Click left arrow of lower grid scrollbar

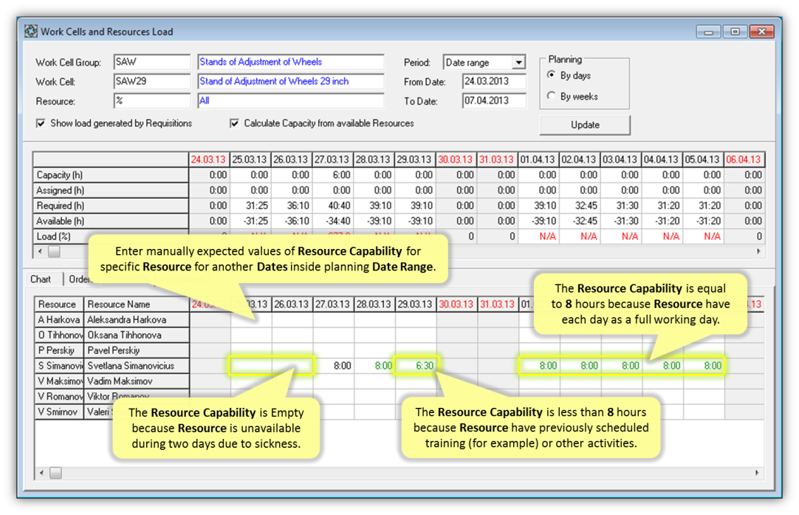pyautogui.click(x=42, y=473)
